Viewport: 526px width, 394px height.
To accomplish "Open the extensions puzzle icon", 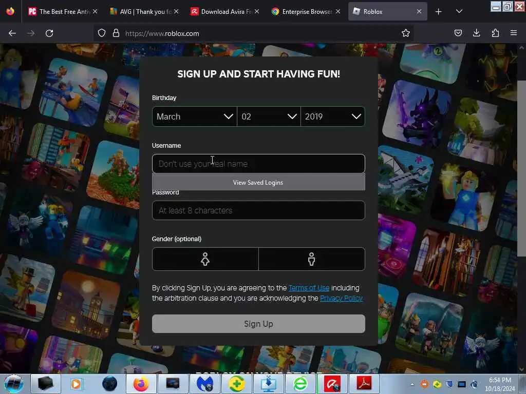I will 495,33.
